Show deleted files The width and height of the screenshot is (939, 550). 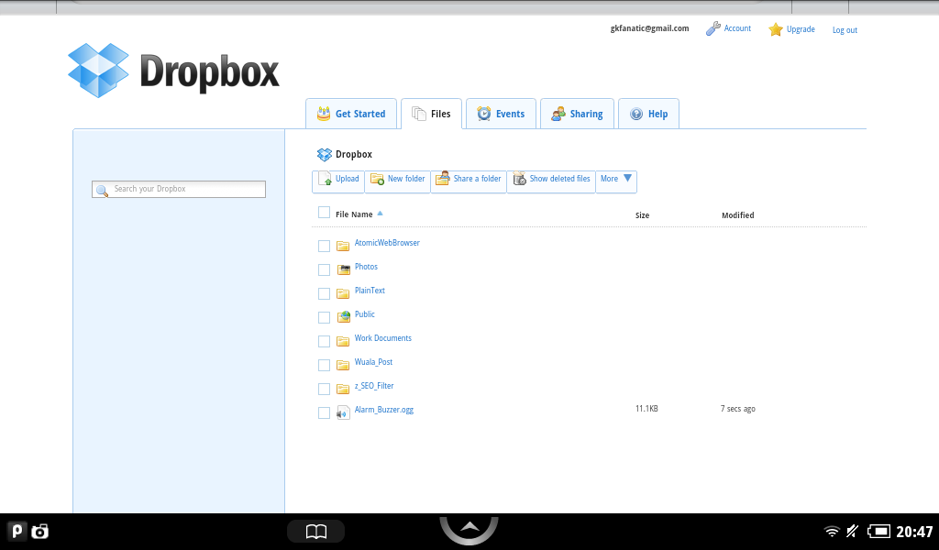[x=550, y=180]
